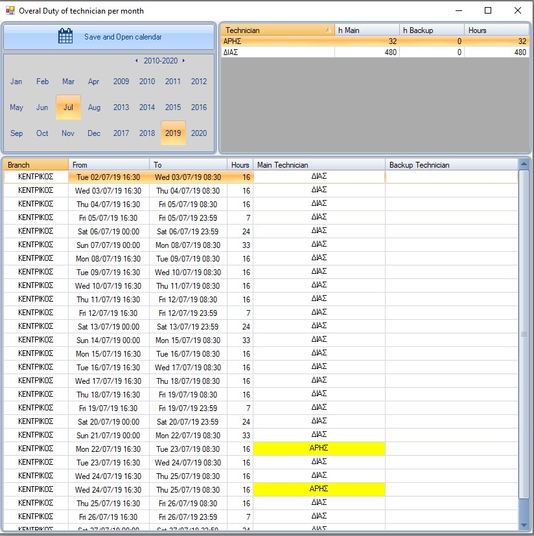
Task: Select year 2020
Action: click(x=199, y=133)
